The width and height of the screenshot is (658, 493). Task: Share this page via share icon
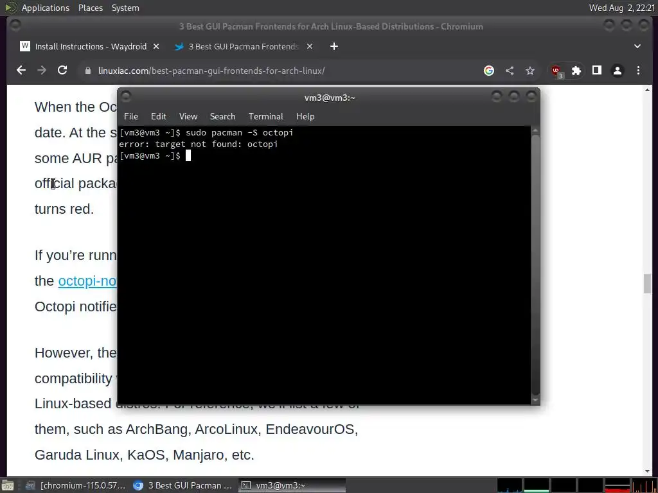pyautogui.click(x=510, y=71)
